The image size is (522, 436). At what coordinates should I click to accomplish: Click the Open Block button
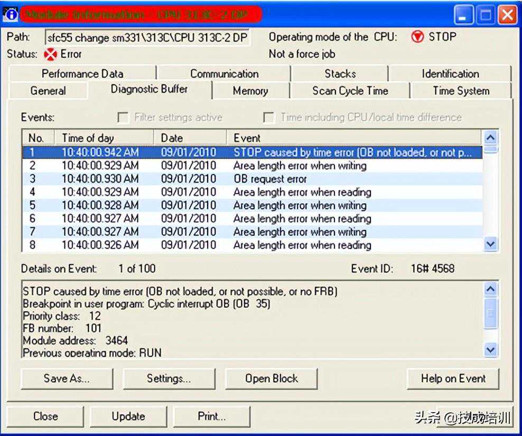(x=271, y=378)
